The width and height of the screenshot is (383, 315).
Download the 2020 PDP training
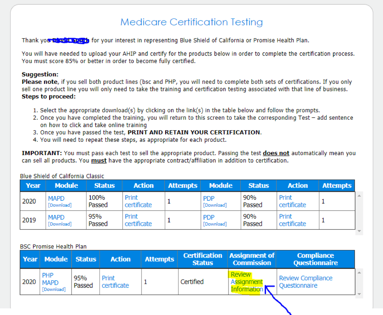[x=215, y=205]
